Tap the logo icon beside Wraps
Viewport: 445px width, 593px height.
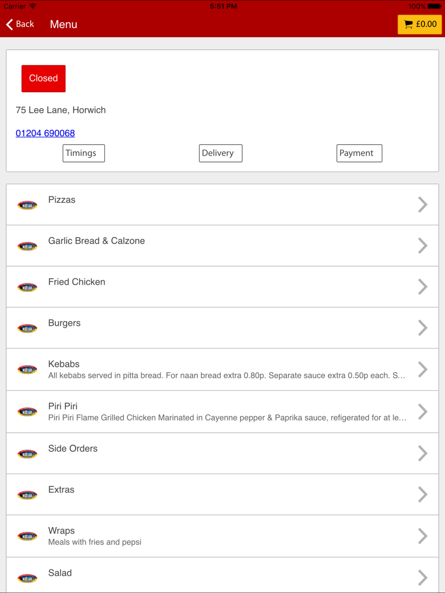coord(27,536)
